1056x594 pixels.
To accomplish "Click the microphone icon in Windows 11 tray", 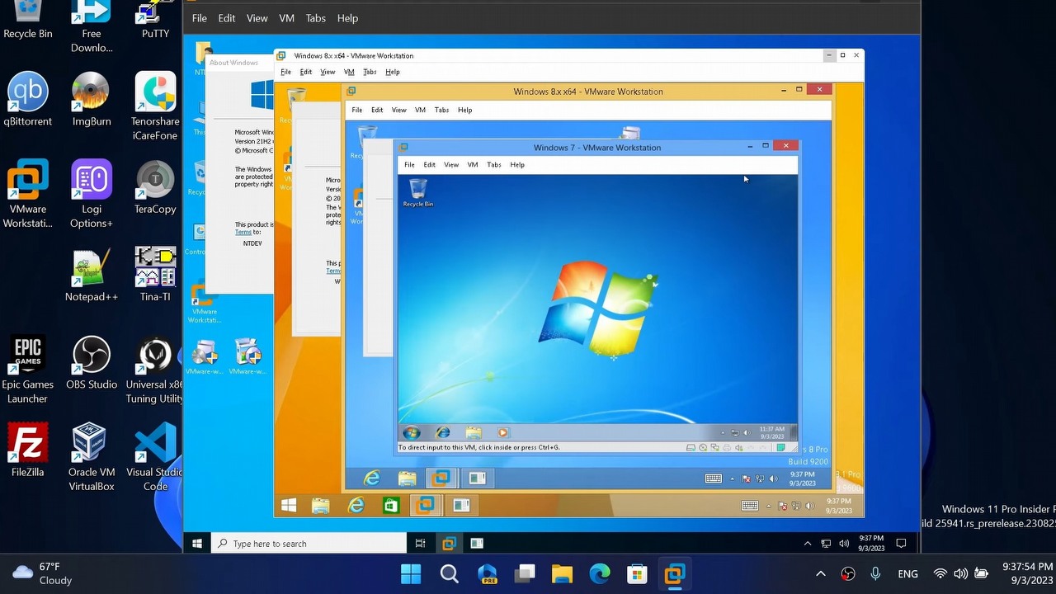I will (875, 573).
